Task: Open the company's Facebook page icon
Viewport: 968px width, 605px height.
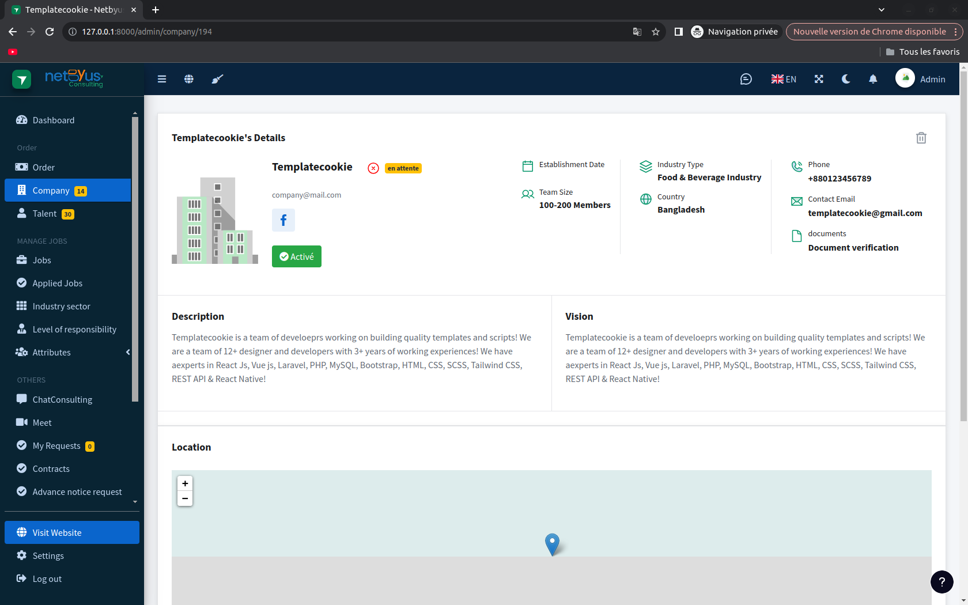Action: point(283,220)
